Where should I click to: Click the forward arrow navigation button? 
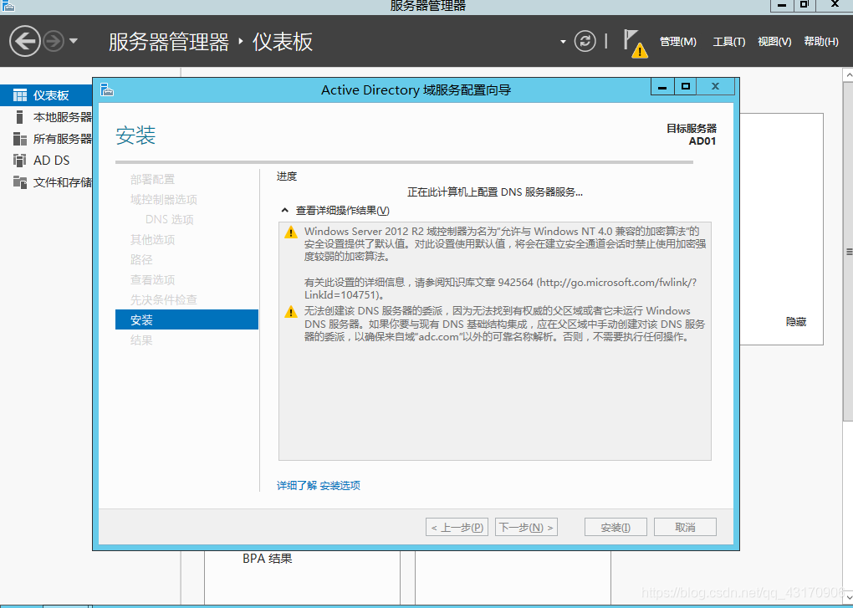coord(54,41)
